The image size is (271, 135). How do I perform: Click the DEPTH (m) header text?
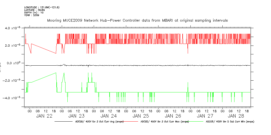coord(34,13)
